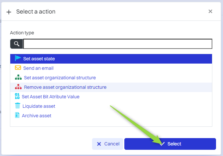
Task: Click the green organizational structure icon
Action: [18, 77]
